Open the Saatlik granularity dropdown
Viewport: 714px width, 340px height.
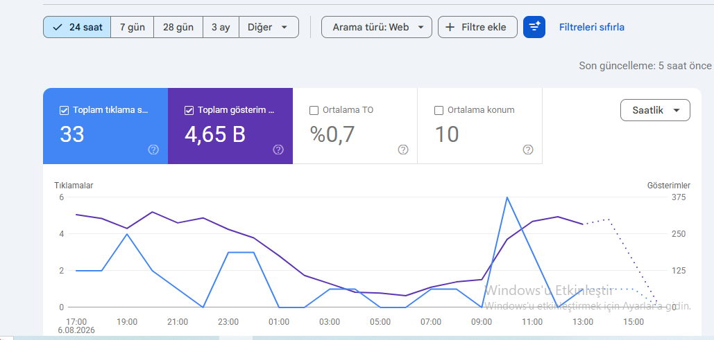pyautogui.click(x=655, y=110)
